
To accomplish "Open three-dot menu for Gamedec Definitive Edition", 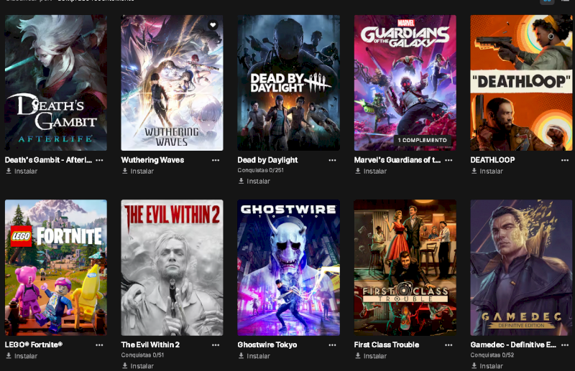I will [565, 345].
